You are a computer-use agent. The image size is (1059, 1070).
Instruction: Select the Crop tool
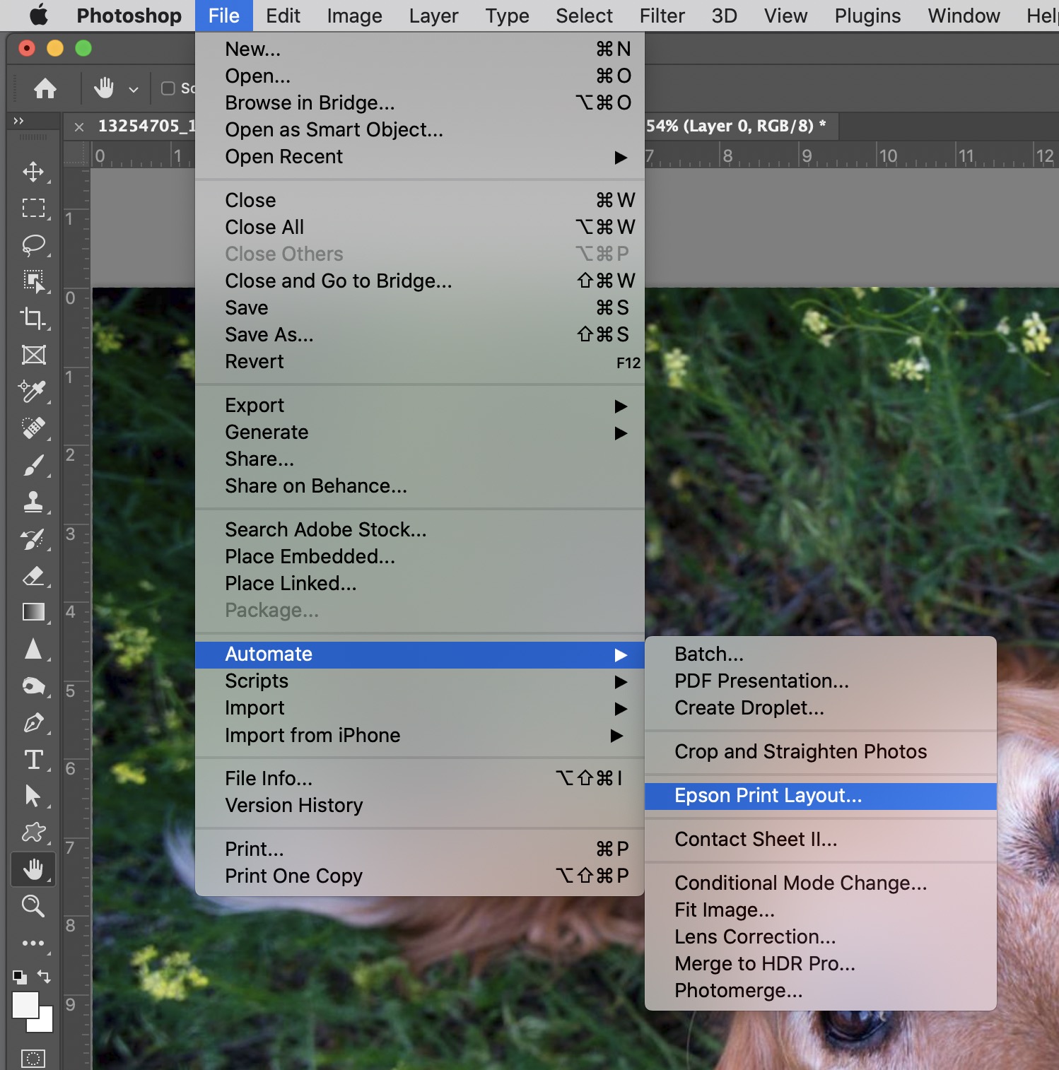pos(33,317)
